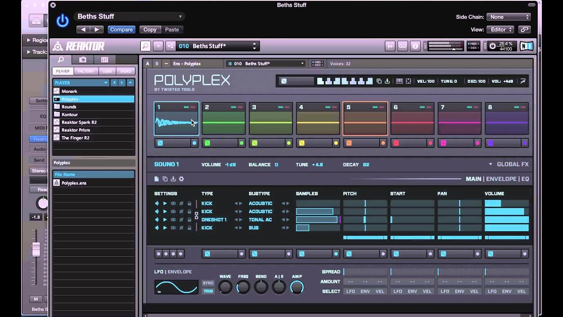Mute the first KICK ACOUSTIC layer speaker

point(157,203)
